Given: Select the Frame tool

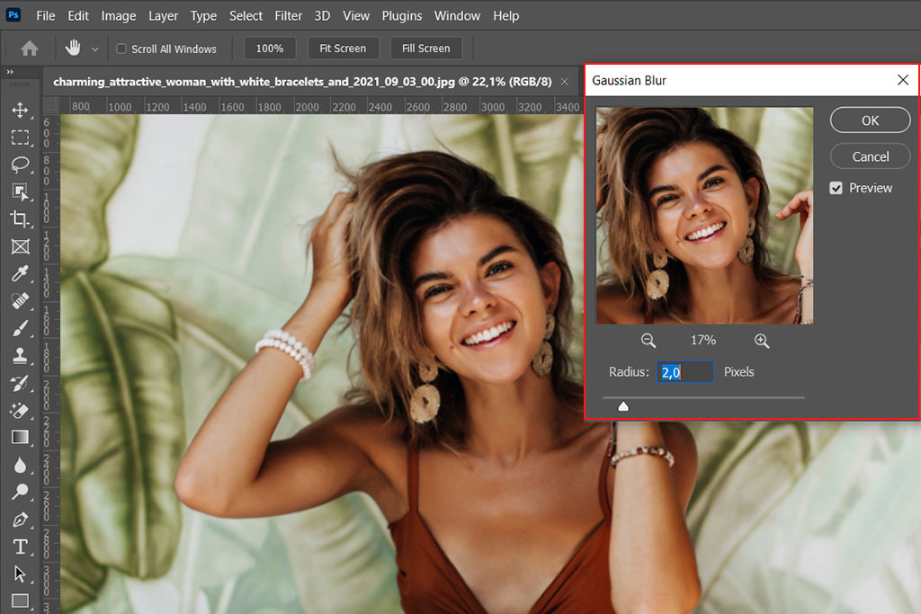Looking at the screenshot, I should (20, 246).
